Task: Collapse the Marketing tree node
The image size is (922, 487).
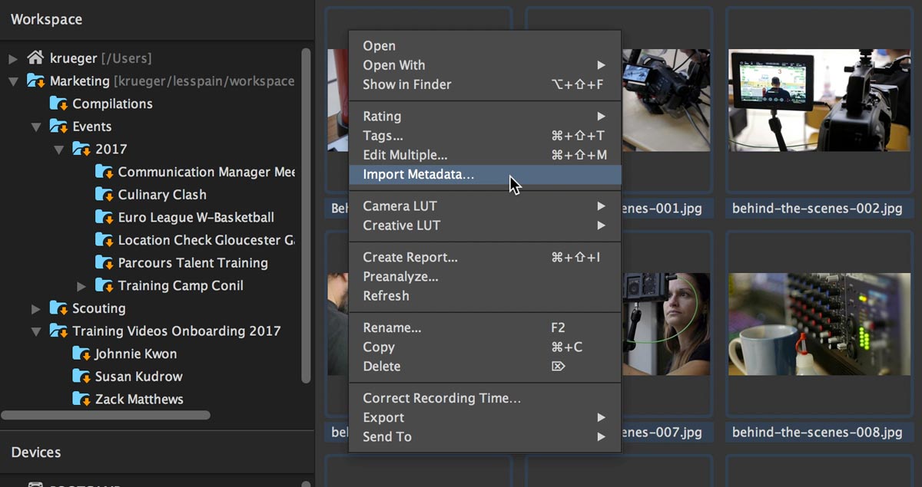Action: [x=13, y=81]
